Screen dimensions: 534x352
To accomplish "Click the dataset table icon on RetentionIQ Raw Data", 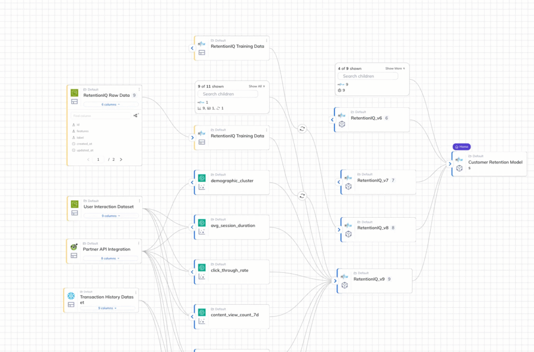I will click(x=74, y=100).
